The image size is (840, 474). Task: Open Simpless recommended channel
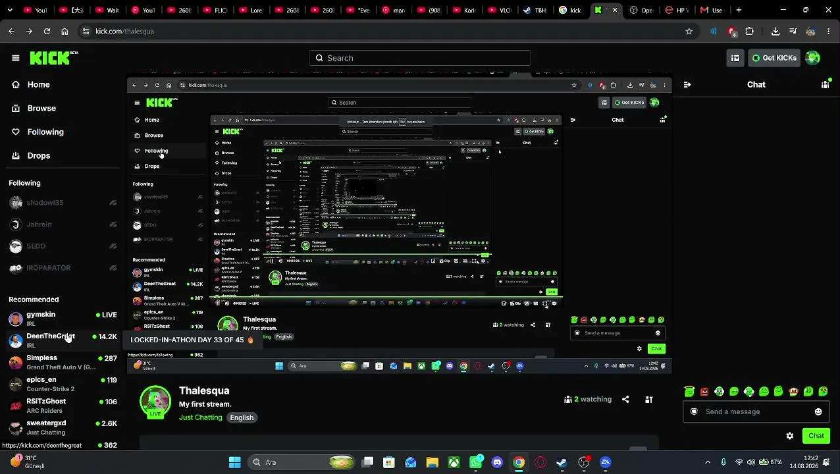pyautogui.click(x=63, y=362)
